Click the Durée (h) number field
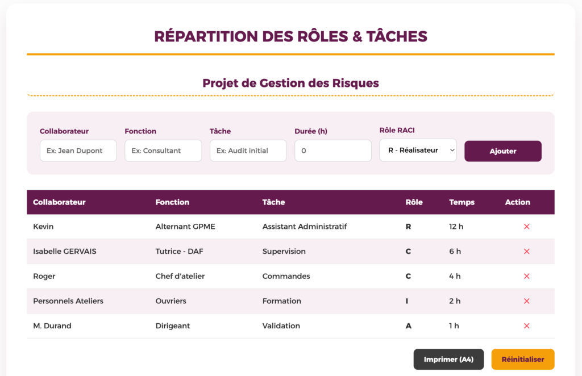The height and width of the screenshot is (376, 582). point(332,151)
